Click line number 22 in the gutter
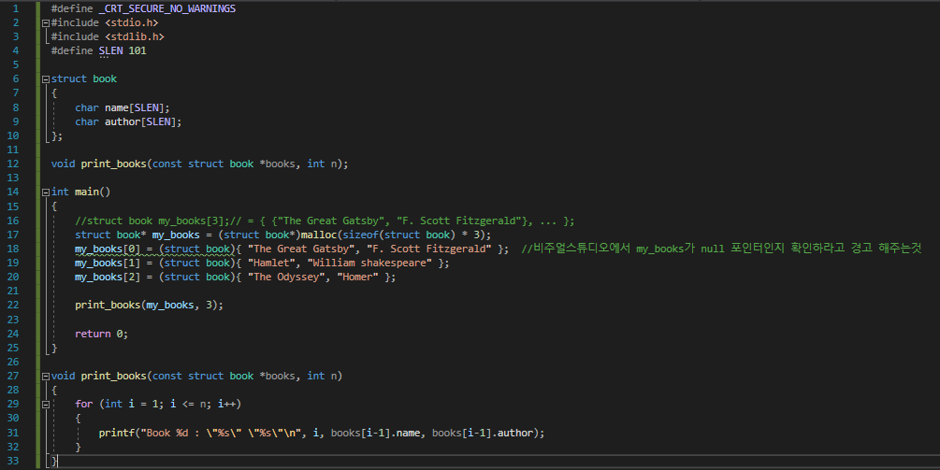The height and width of the screenshot is (470, 940). pos(12,305)
